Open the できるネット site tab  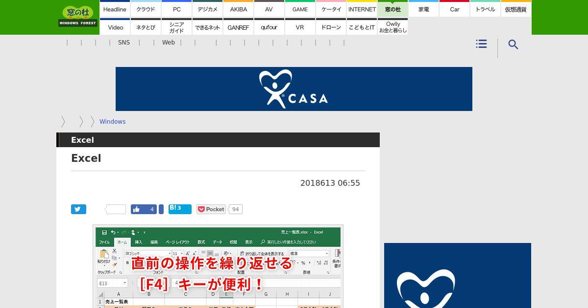tap(208, 27)
